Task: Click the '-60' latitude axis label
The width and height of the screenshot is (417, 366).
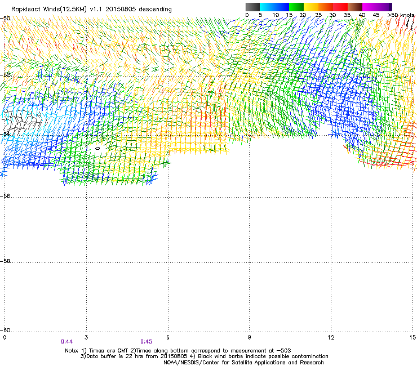Action: pyautogui.click(x=5, y=330)
